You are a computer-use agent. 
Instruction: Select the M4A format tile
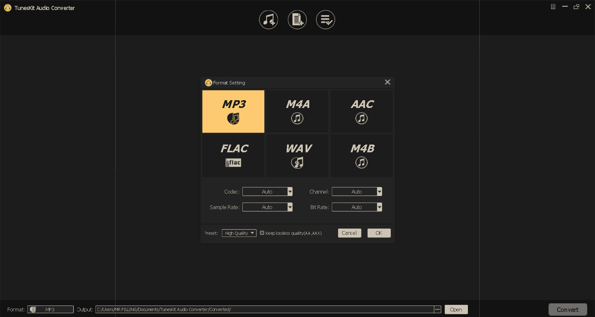pyautogui.click(x=297, y=111)
